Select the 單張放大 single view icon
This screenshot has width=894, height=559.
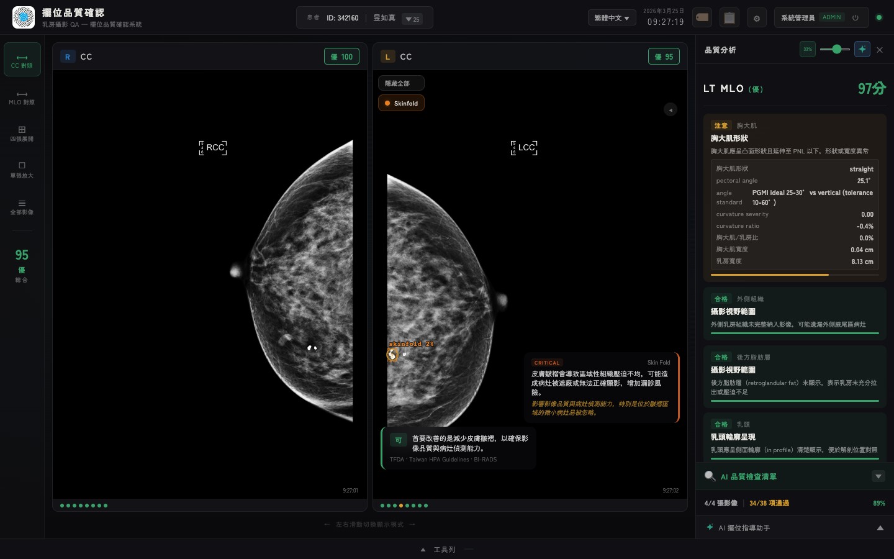[22, 170]
